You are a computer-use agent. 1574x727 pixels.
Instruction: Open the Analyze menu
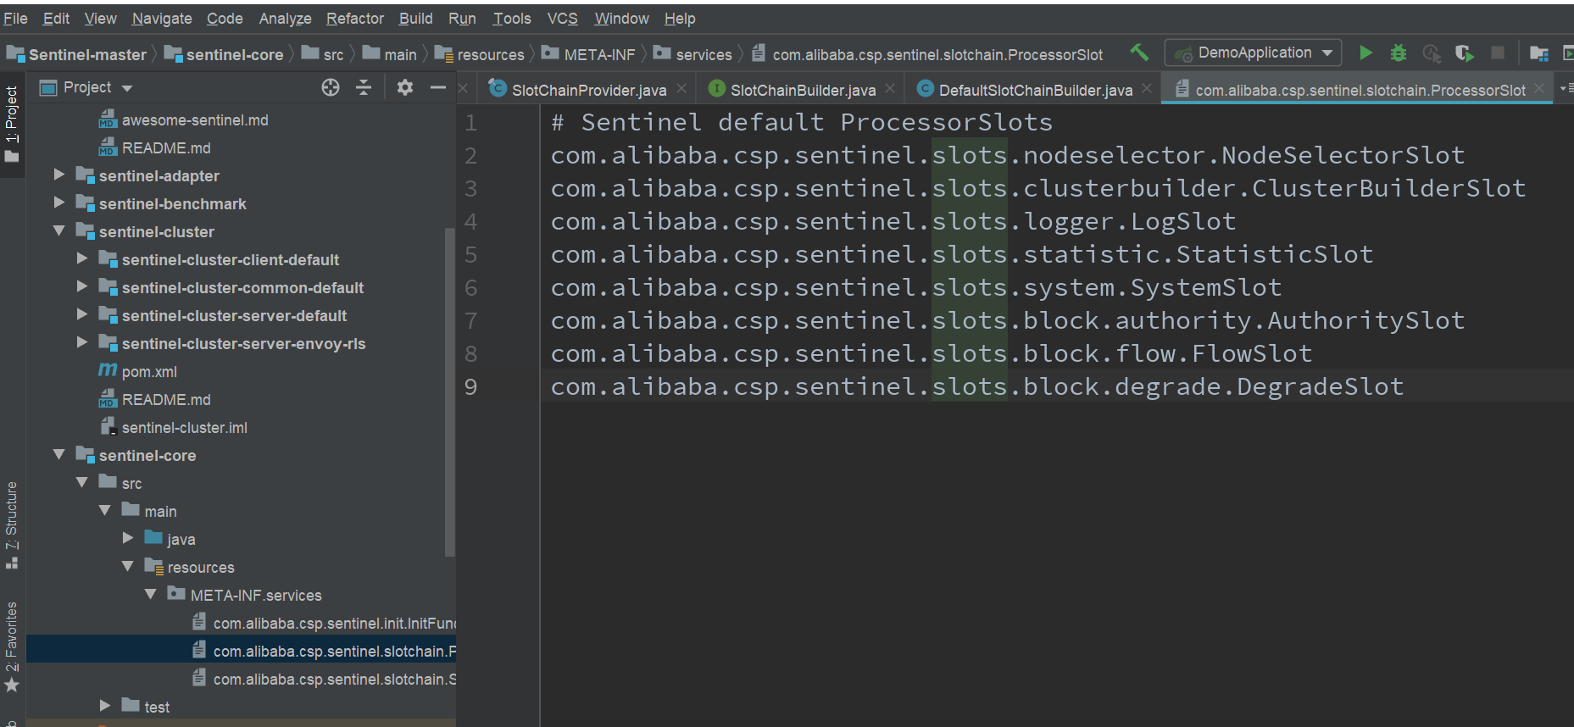pyautogui.click(x=285, y=18)
